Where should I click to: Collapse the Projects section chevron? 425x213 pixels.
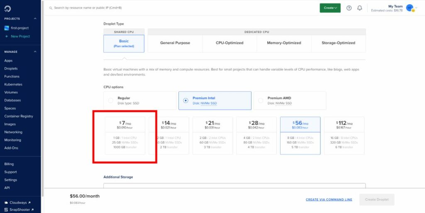[35, 19]
